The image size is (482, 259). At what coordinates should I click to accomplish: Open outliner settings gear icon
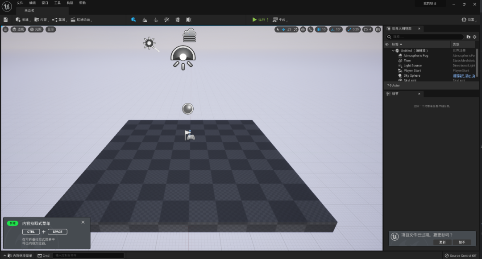(474, 37)
